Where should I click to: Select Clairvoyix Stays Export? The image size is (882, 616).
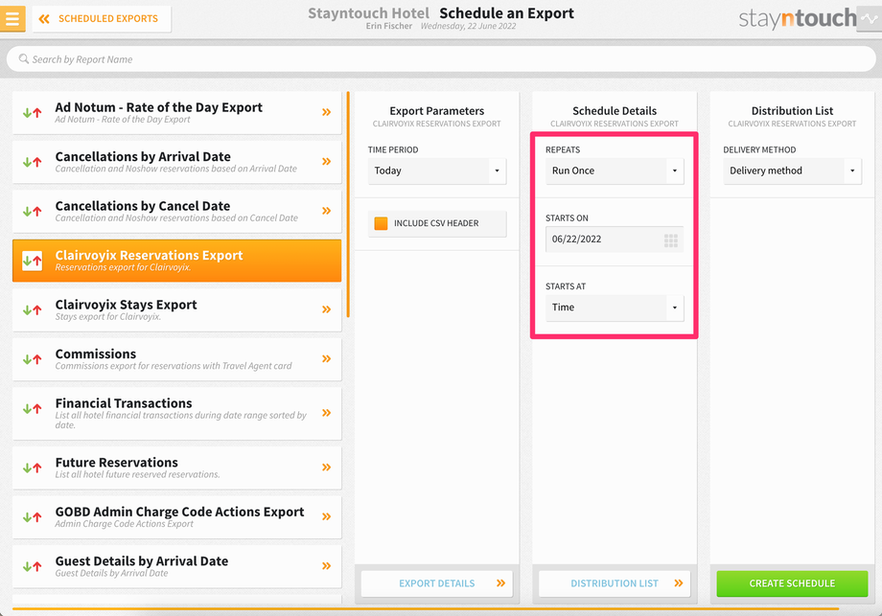[176, 309]
